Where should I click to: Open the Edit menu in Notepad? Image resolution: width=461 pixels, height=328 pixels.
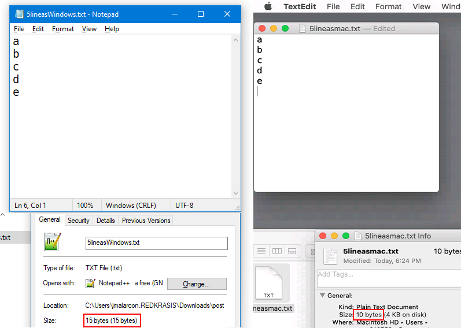click(x=38, y=29)
